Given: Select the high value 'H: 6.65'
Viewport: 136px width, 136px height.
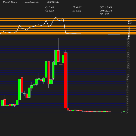Looking at the screenshot, I should pos(77,7).
